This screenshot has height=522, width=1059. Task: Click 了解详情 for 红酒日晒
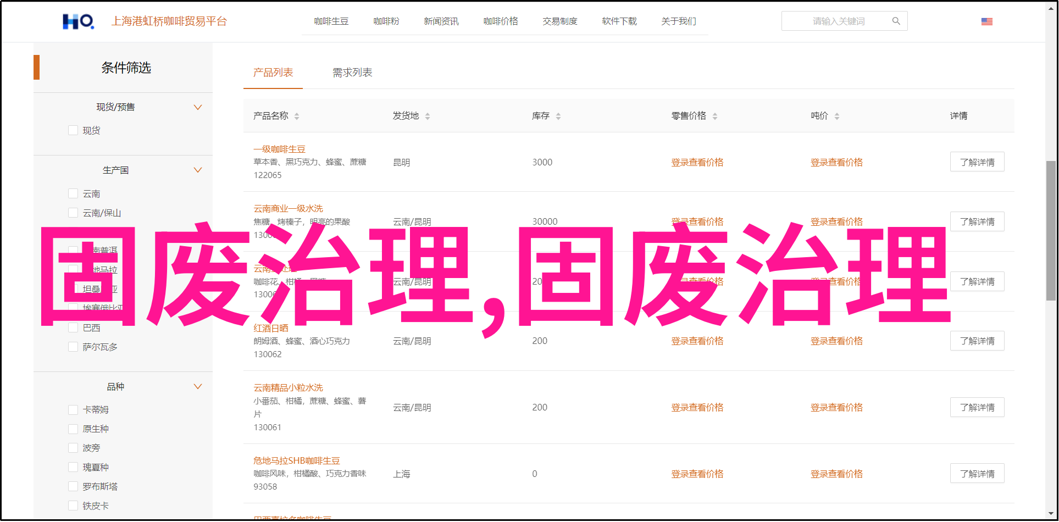tap(977, 341)
